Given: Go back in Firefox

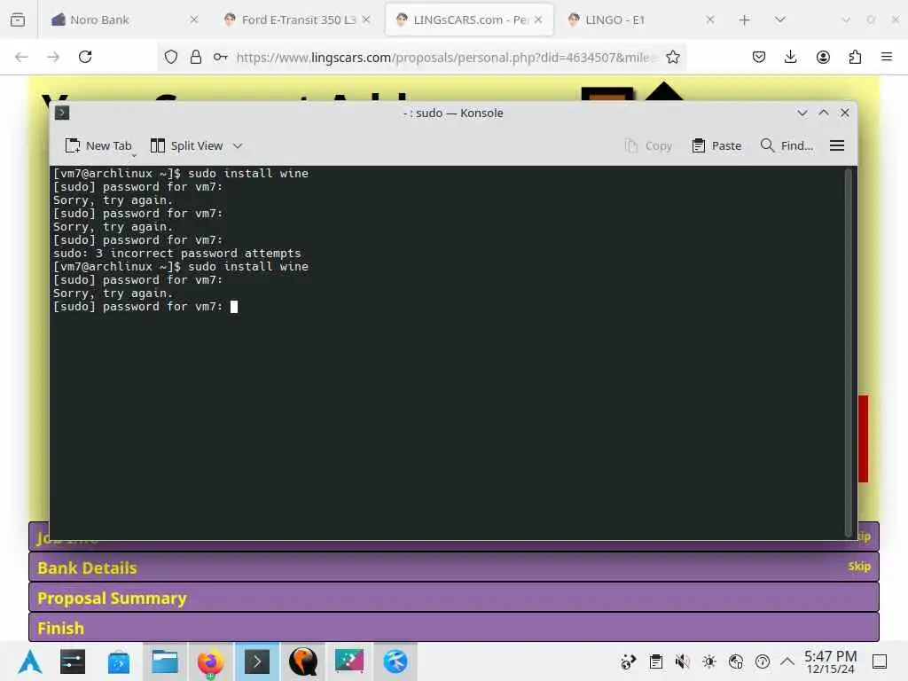Looking at the screenshot, I should (21, 57).
